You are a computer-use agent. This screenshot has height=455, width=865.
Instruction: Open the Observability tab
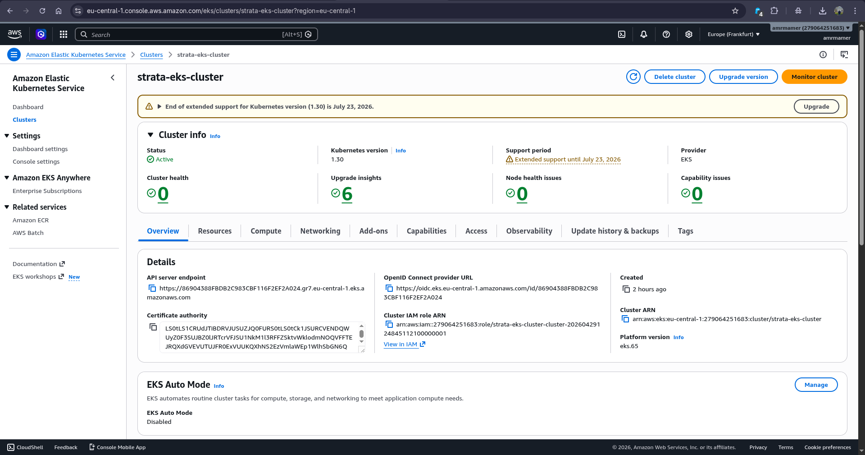tap(529, 231)
